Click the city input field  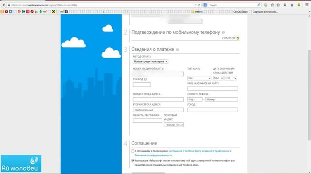(212, 110)
